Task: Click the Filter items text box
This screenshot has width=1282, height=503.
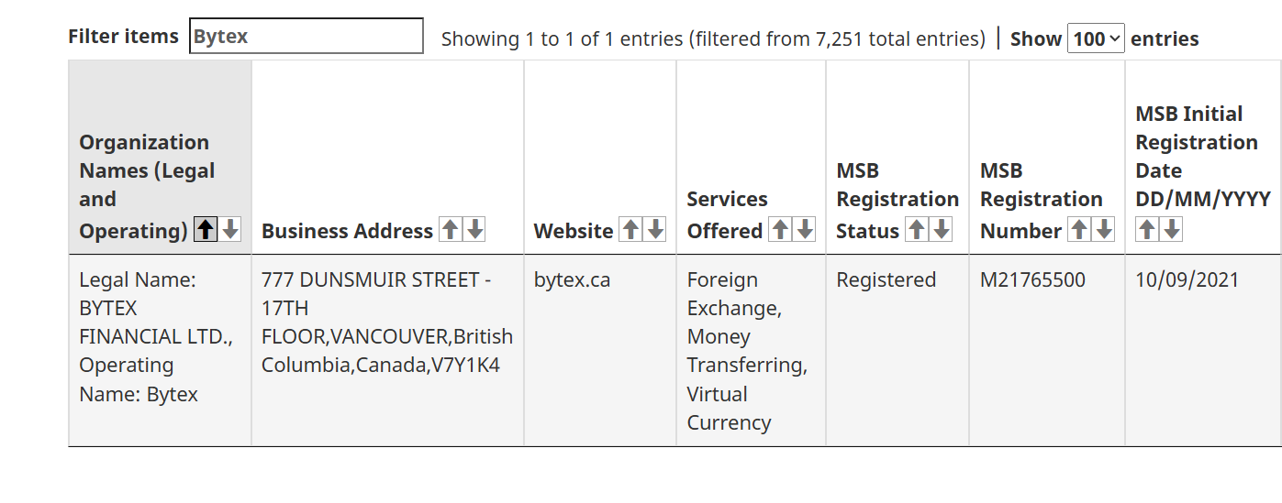Action: 306,37
